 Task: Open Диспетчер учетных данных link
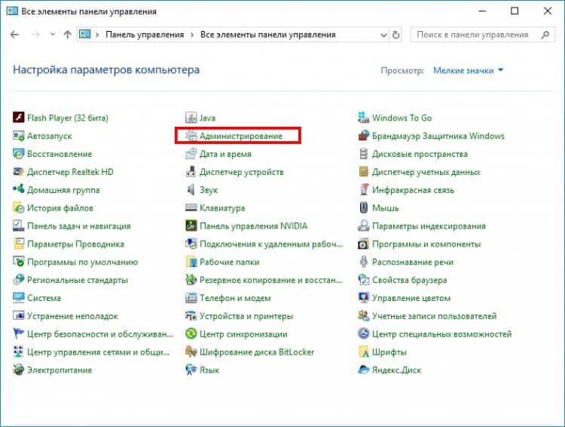pyautogui.click(x=426, y=172)
